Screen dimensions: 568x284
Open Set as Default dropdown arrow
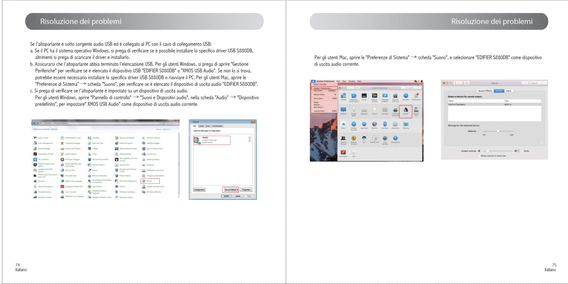pyautogui.click(x=237, y=190)
